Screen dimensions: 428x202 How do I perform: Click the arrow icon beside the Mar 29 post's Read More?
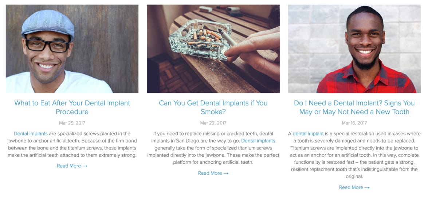click(x=85, y=166)
